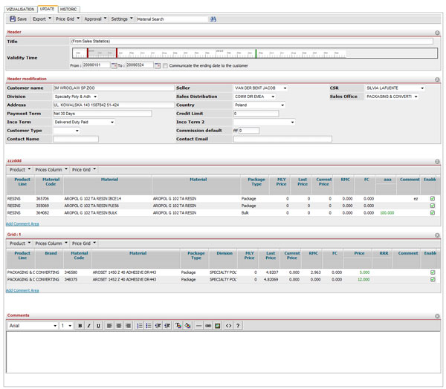This screenshot has height=389, width=446.
Task: Toggle italic in the comments editor
Action: [89, 326]
